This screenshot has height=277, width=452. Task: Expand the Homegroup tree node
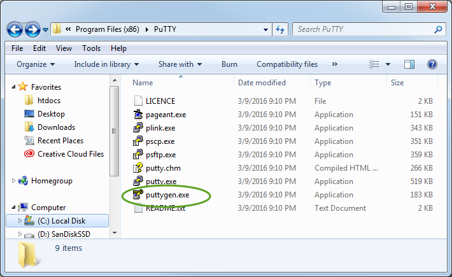[x=13, y=181]
